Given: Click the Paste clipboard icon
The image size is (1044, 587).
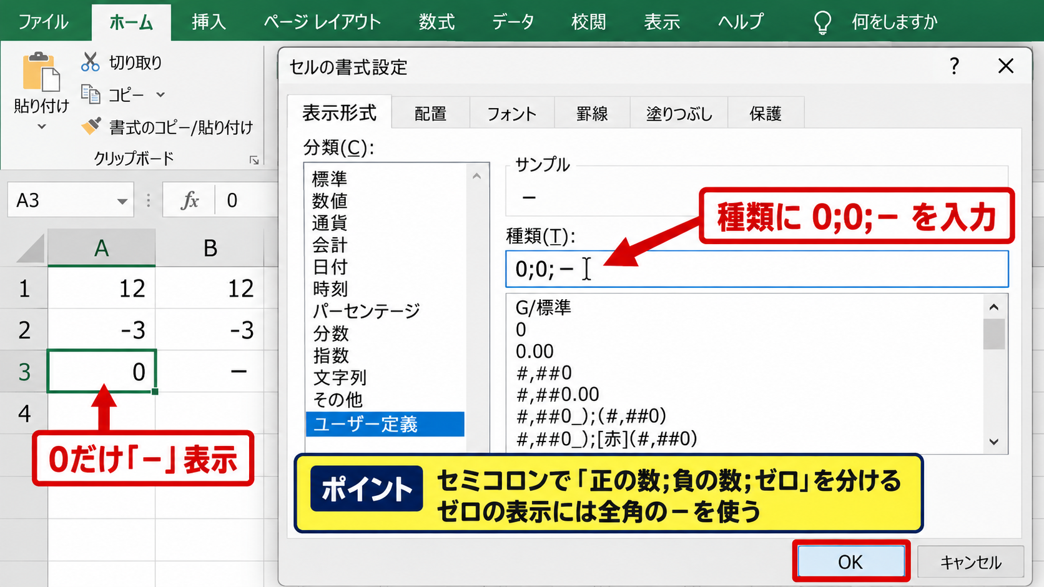Looking at the screenshot, I should [x=41, y=72].
